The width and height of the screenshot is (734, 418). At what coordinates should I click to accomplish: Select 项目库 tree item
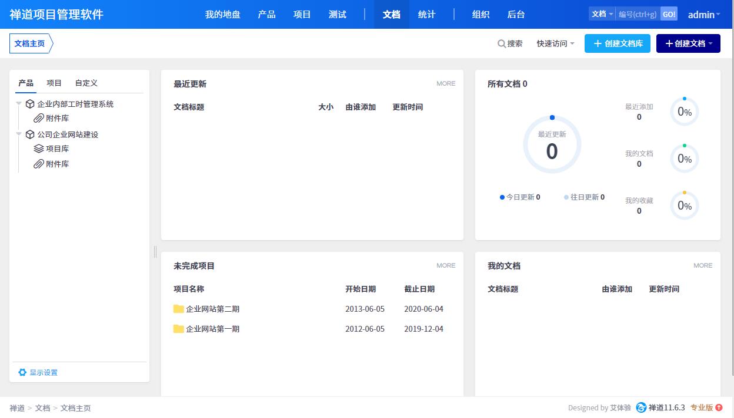click(58, 149)
